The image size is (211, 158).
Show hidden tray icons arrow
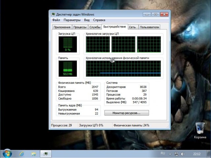170,154
